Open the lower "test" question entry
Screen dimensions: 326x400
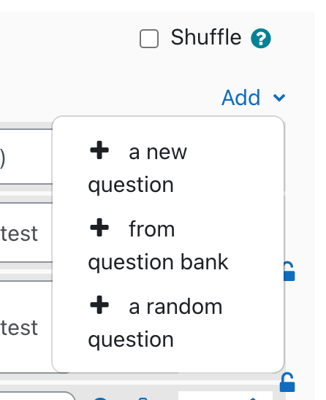coord(26,327)
